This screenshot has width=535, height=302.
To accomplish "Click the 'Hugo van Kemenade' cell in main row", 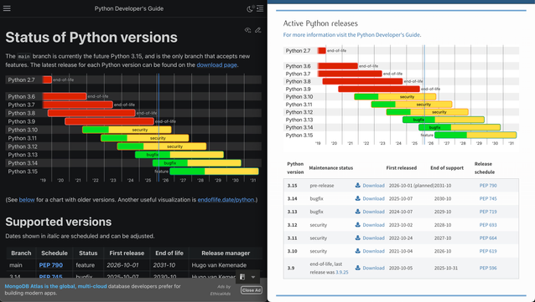I will tap(219, 265).
